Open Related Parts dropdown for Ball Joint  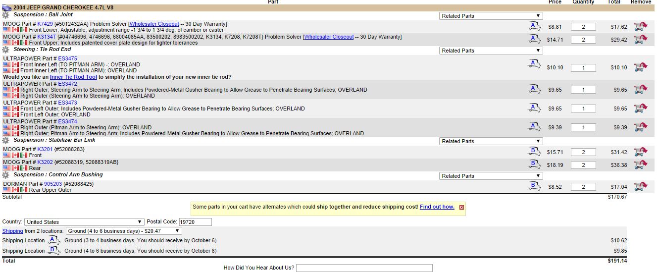491,16
